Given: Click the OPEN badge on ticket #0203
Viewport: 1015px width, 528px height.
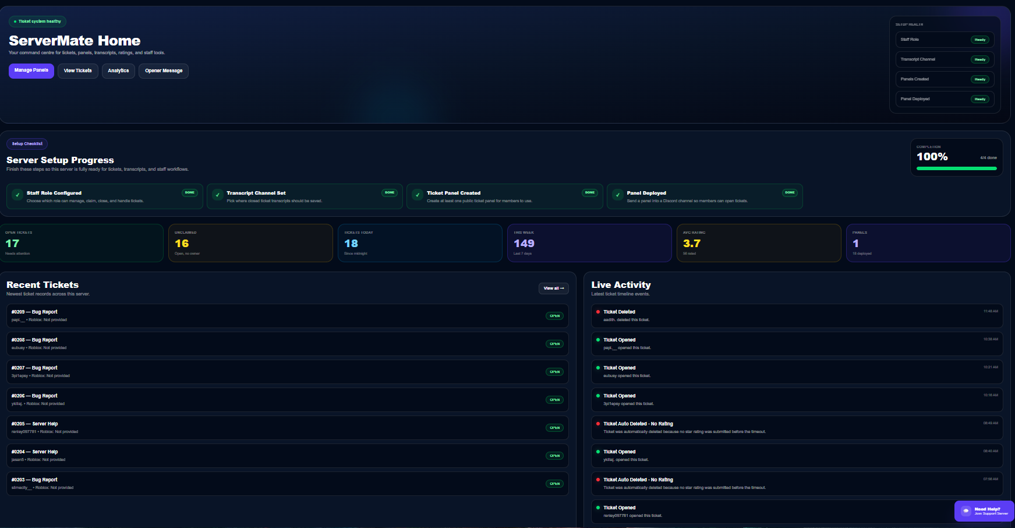Looking at the screenshot, I should pyautogui.click(x=554, y=484).
